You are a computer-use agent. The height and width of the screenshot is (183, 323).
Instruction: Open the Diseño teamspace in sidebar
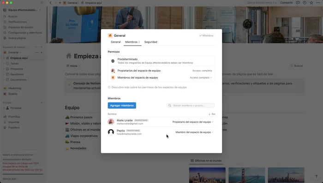12,94
